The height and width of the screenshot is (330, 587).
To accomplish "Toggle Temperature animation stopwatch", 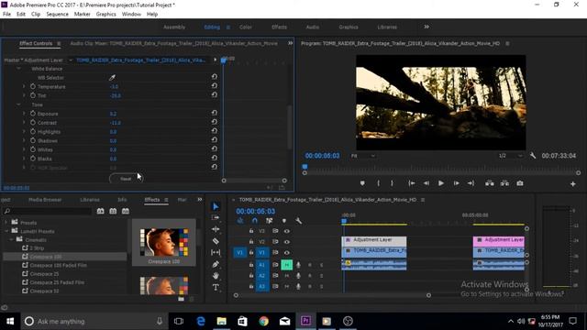I will pyautogui.click(x=33, y=86).
